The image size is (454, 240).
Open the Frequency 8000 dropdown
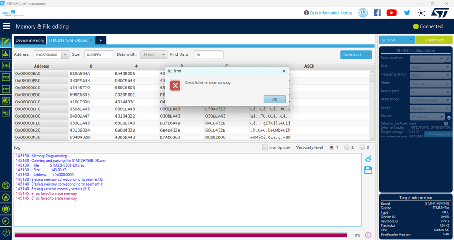point(430,75)
